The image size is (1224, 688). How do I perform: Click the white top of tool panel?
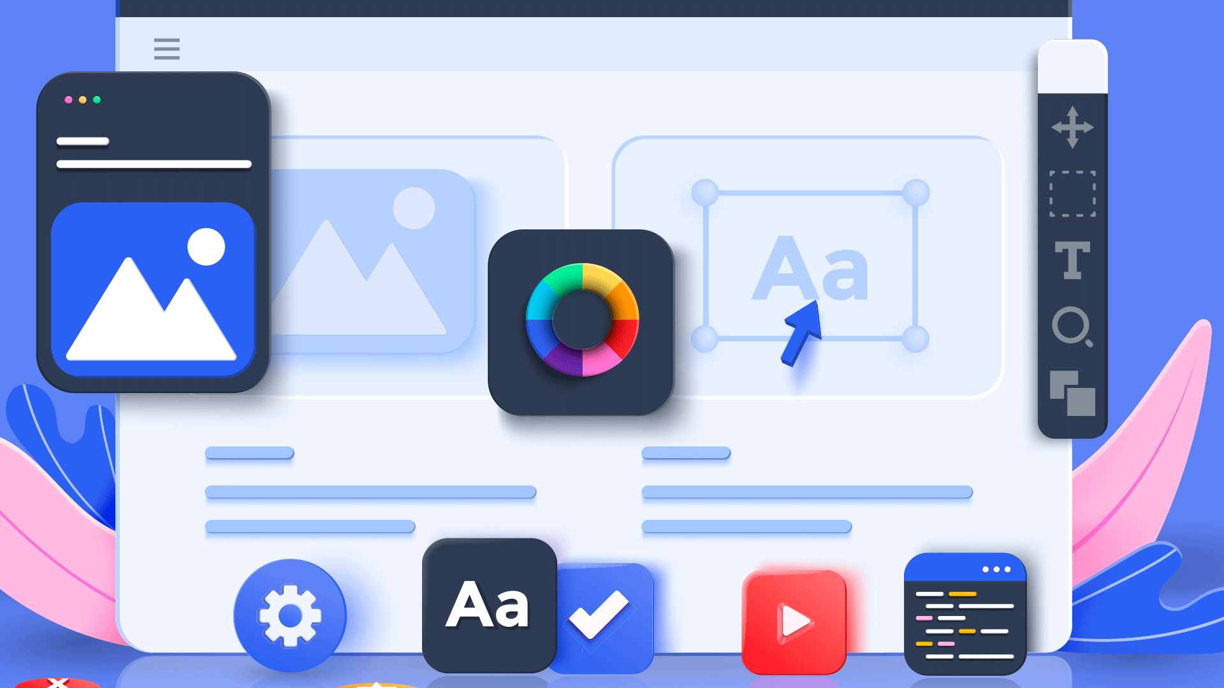click(1072, 67)
